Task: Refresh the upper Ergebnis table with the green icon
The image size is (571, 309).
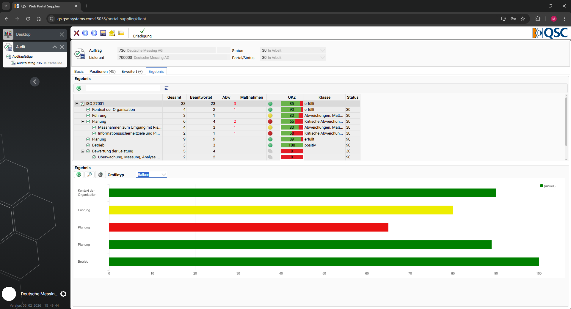Action: click(79, 88)
